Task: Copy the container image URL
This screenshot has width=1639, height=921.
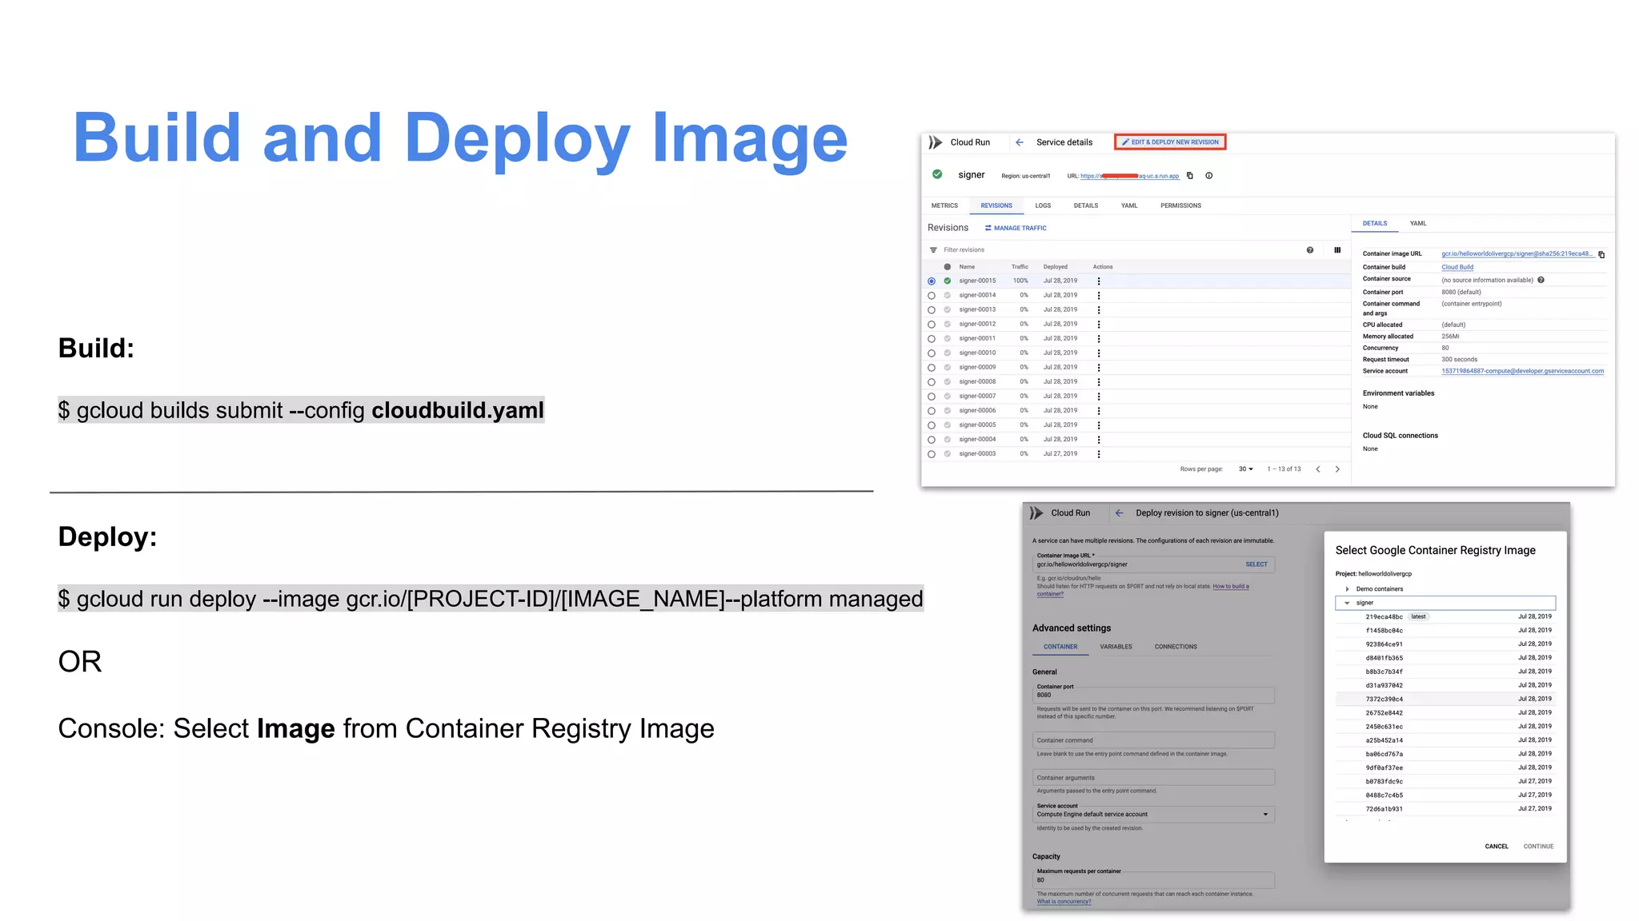Action: (1601, 254)
